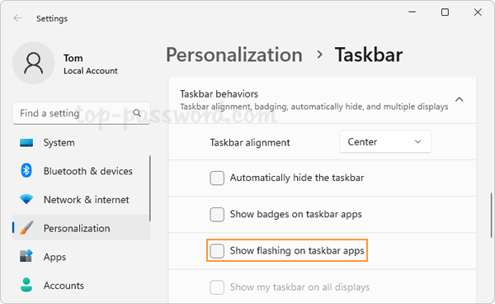Open the Taskbar alignment Center dropdown

(x=385, y=142)
